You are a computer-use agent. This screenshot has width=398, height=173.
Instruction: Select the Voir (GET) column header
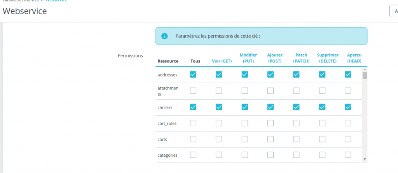tap(222, 61)
